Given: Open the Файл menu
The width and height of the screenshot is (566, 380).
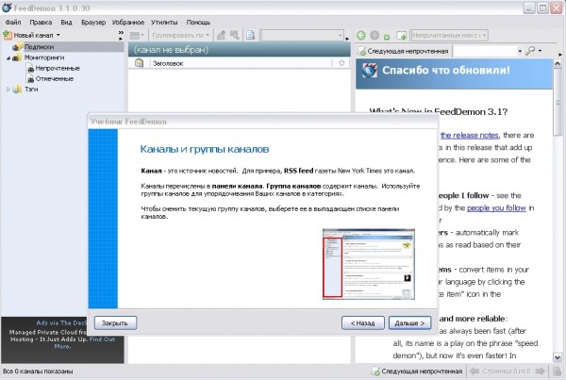Looking at the screenshot, I should click(13, 23).
